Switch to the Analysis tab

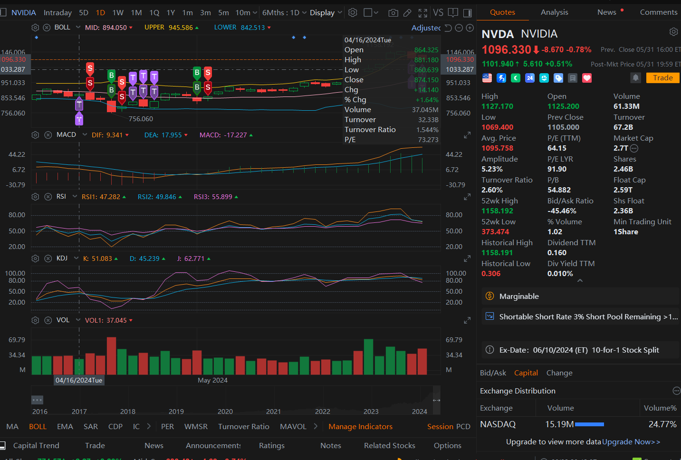pos(554,12)
